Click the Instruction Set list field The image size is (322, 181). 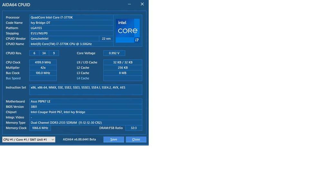coord(86,90)
